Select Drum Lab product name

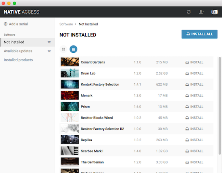[88, 73]
